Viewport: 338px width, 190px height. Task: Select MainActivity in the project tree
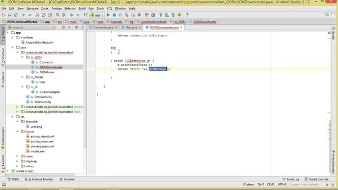click(43, 102)
